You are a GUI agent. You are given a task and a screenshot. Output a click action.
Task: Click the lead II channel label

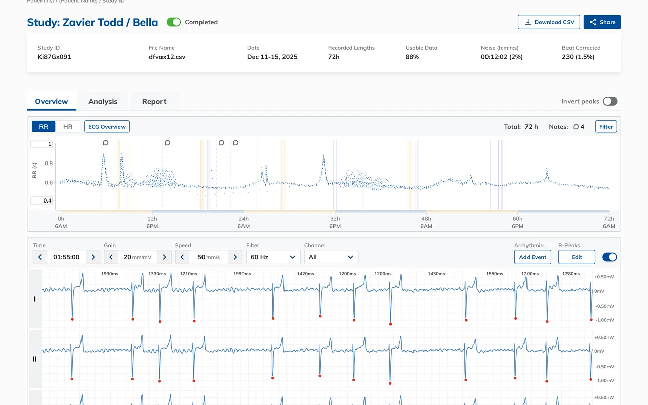(35, 359)
